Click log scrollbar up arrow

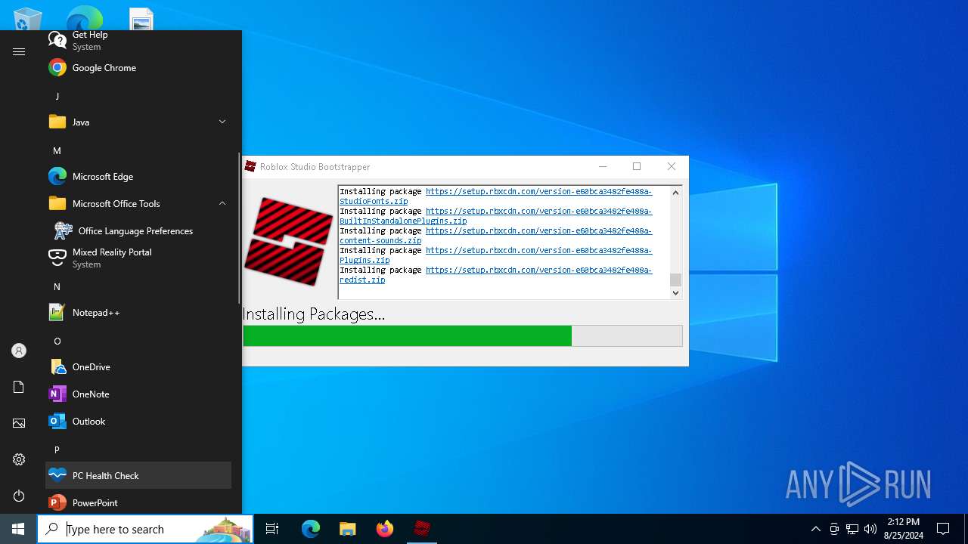[675, 193]
